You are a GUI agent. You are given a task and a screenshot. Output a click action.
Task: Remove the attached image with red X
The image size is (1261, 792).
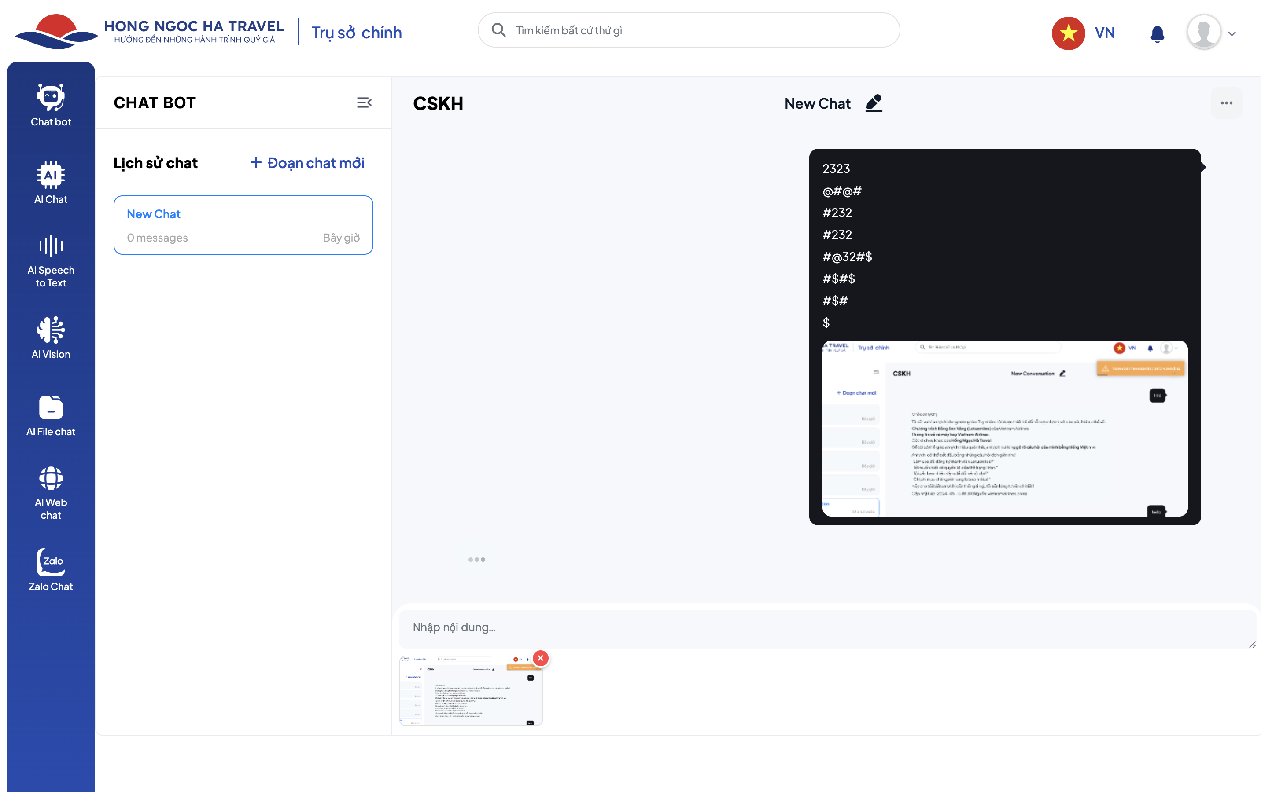click(540, 658)
